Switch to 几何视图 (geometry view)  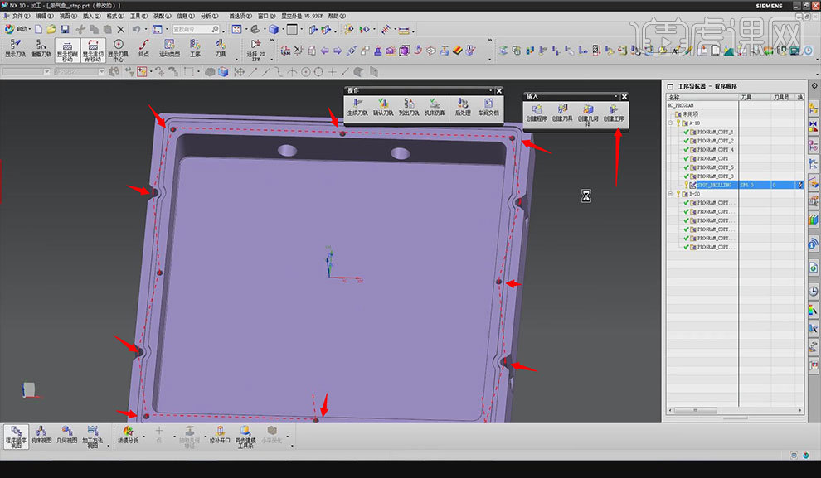(67, 435)
